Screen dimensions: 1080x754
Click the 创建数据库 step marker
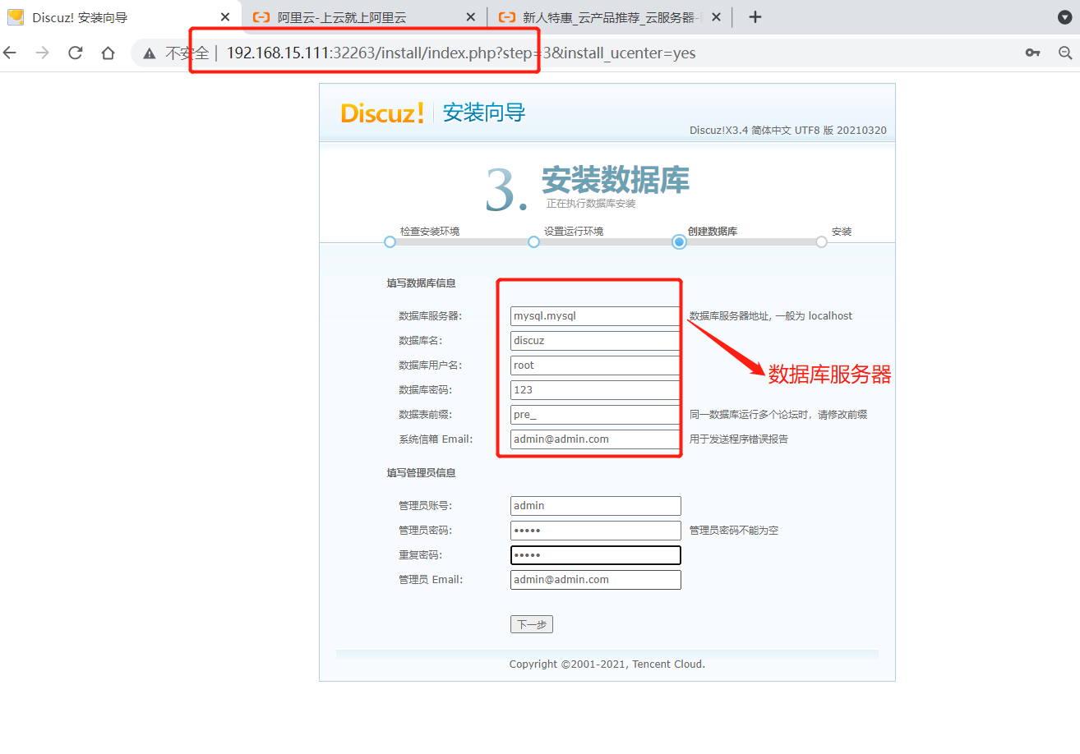tap(678, 242)
